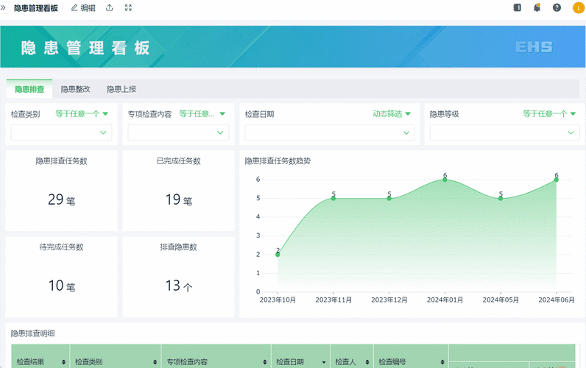Open the notification bell icon

click(537, 7)
